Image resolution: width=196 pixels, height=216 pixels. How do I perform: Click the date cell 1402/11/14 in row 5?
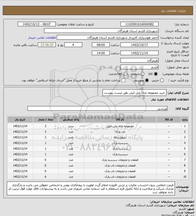point(20,148)
